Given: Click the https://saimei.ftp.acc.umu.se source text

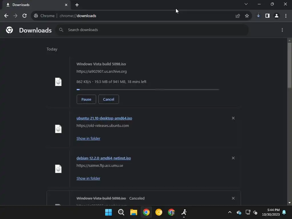Looking at the screenshot, I should point(100,166).
